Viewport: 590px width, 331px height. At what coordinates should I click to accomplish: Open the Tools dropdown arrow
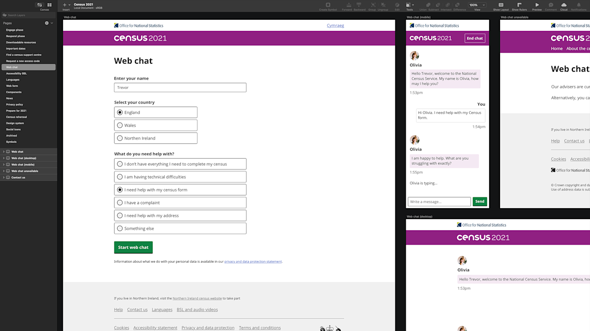point(413,5)
